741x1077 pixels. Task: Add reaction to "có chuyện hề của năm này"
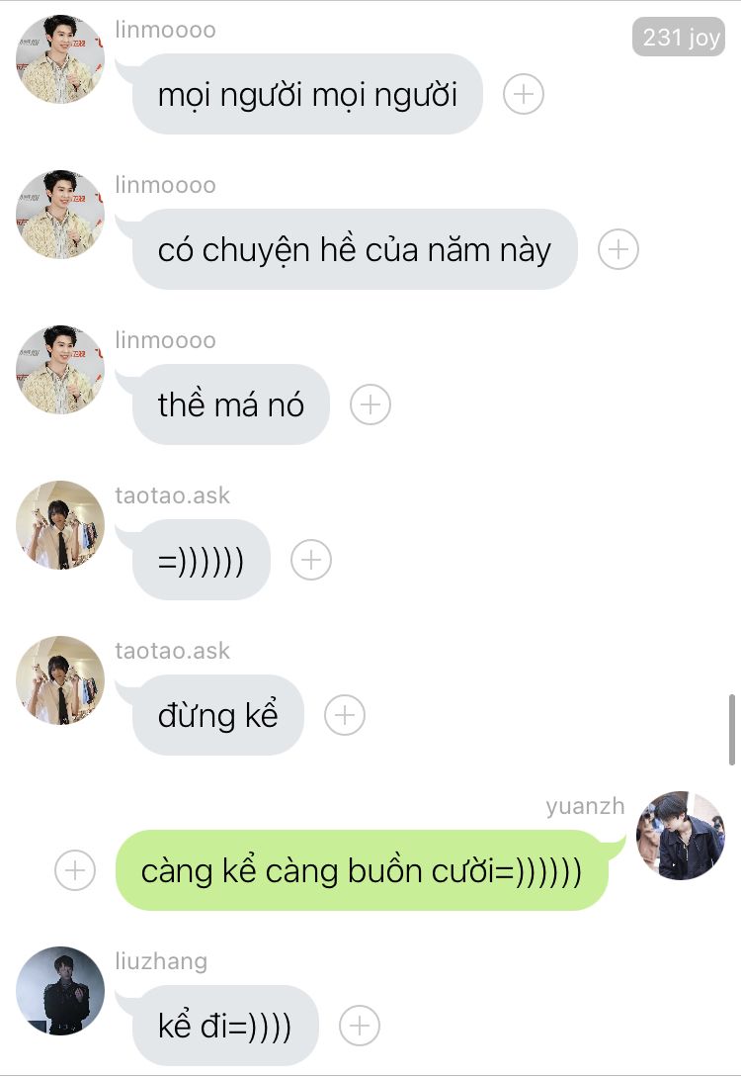click(x=618, y=249)
